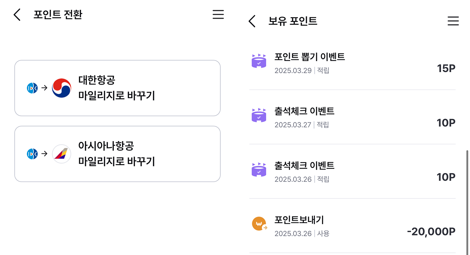Click the scrollbar on the points list
Image resolution: width=470 pixels, height=255 pixels.
pyautogui.click(x=466, y=202)
